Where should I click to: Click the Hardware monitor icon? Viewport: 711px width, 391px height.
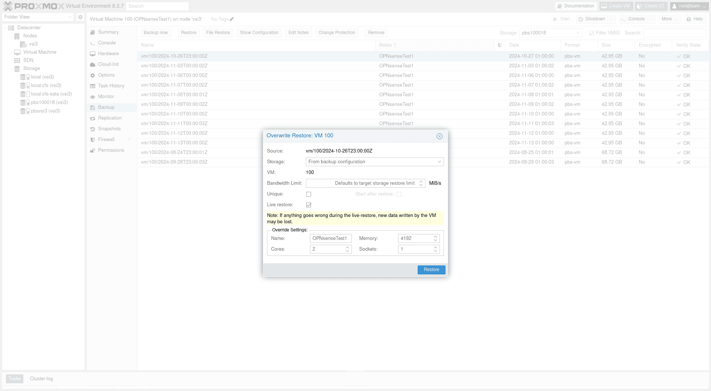click(x=93, y=54)
